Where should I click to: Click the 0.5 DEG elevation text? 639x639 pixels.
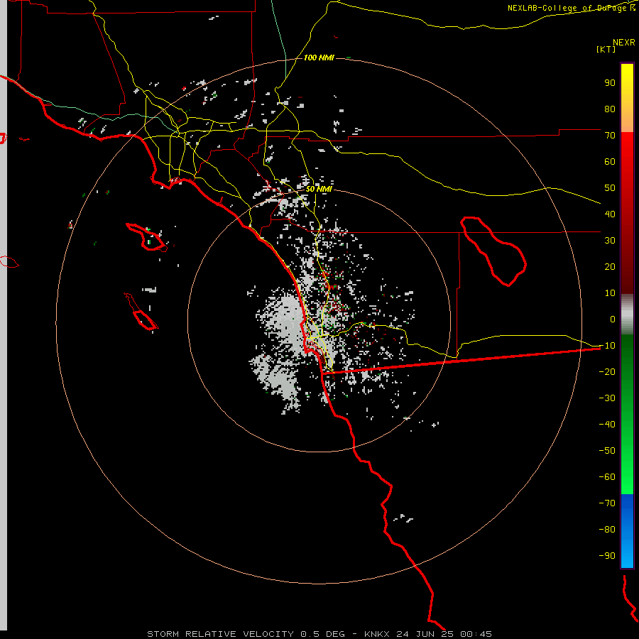coord(322,634)
